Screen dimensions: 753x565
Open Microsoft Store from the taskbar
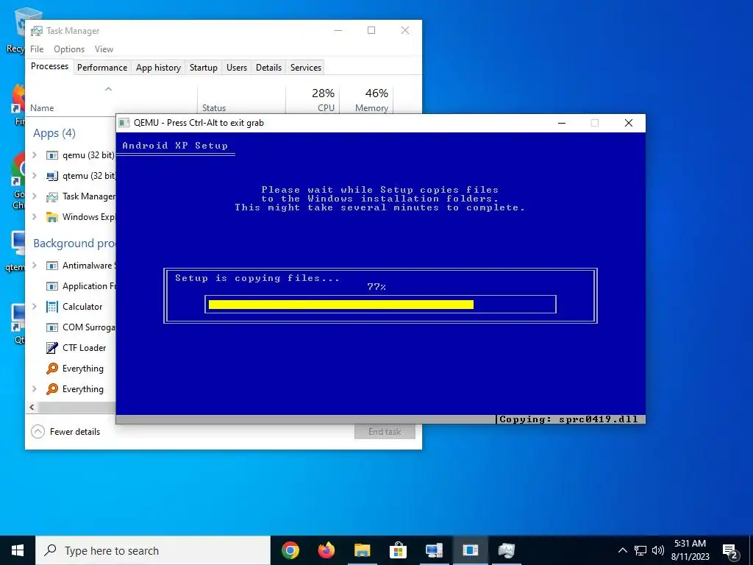pos(398,550)
